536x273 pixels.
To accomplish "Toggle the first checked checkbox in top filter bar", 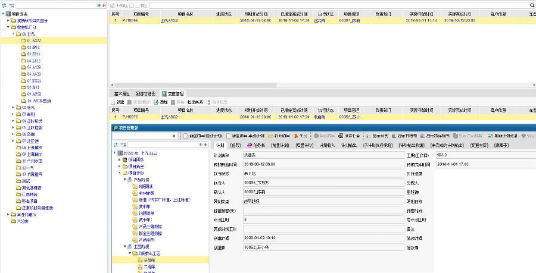I will (x=113, y=5).
